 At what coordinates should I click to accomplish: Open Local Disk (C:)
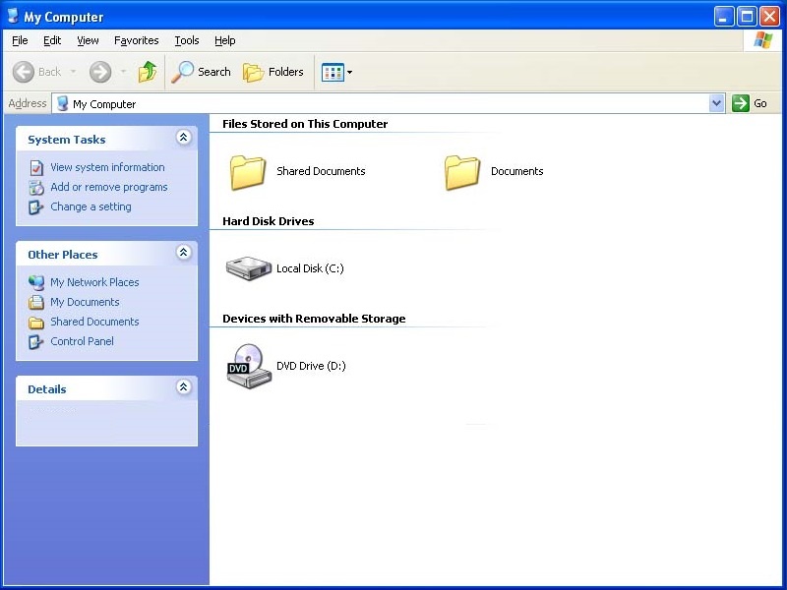(x=248, y=267)
